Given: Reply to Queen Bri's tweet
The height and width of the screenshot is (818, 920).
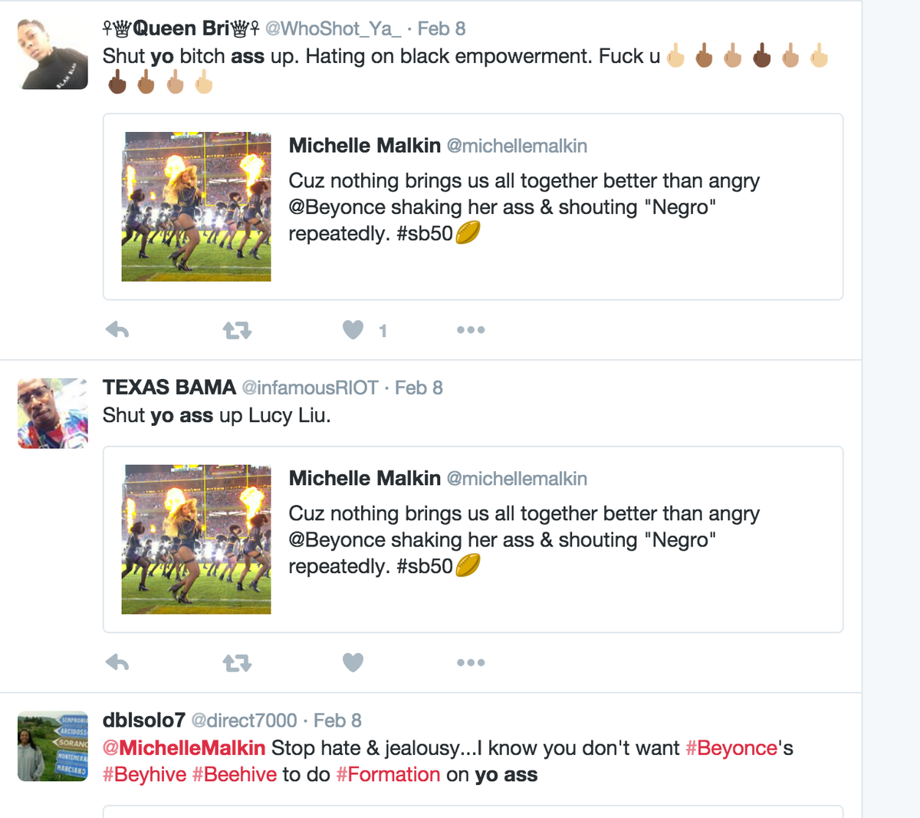Looking at the screenshot, I should point(117,330).
